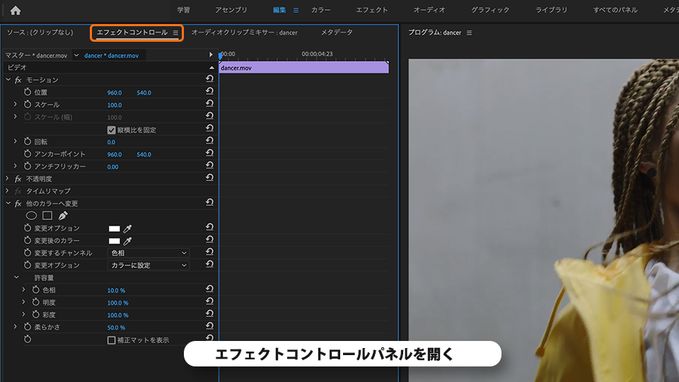Toggle the 回転 stopwatch animation
This screenshot has height=382, width=679.
[x=28, y=141]
